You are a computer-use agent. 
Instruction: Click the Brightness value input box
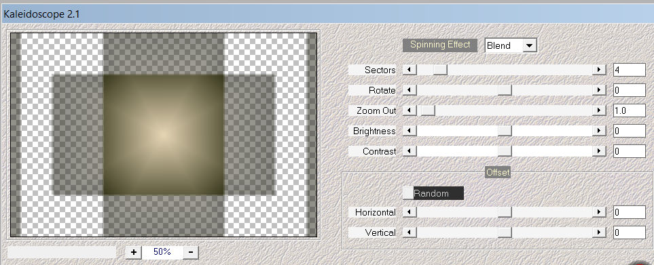(630, 131)
